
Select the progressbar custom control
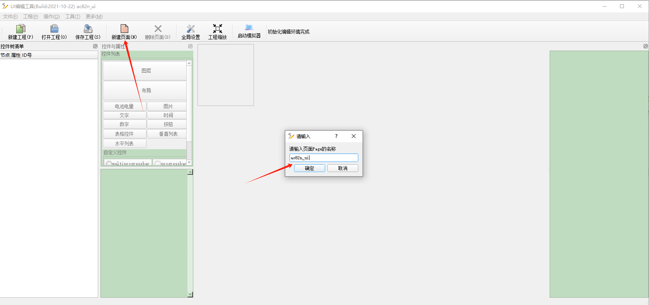(170, 163)
